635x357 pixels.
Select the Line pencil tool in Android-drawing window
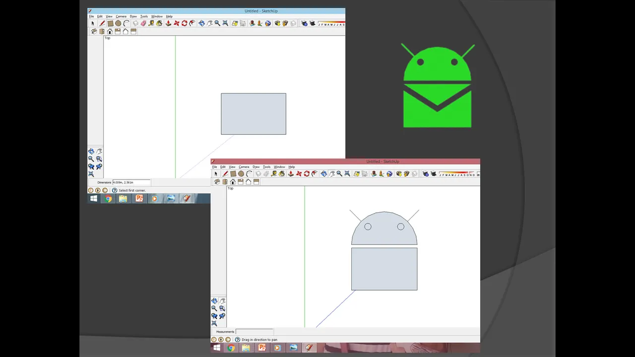pos(225,174)
